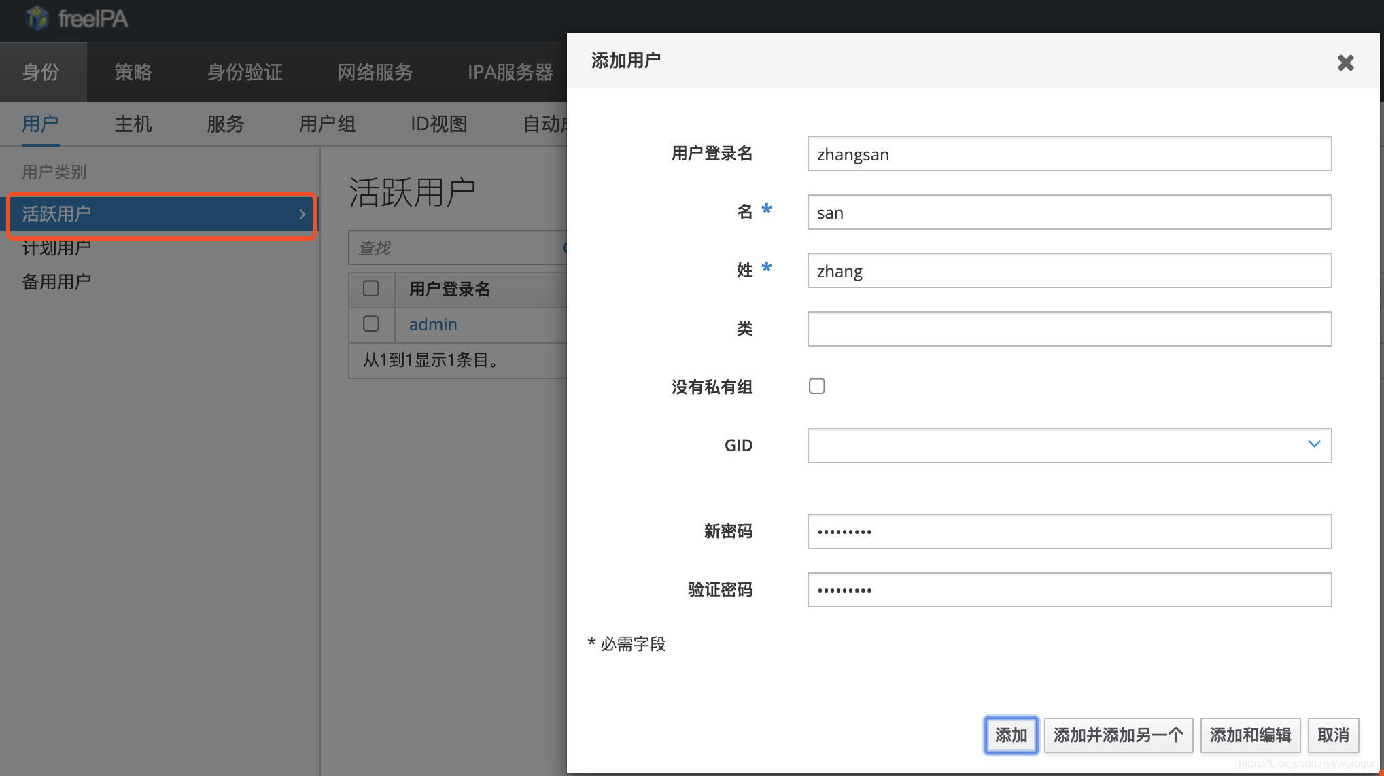Select Preserved Users in sidebar
This screenshot has height=776, width=1384.
(x=56, y=281)
